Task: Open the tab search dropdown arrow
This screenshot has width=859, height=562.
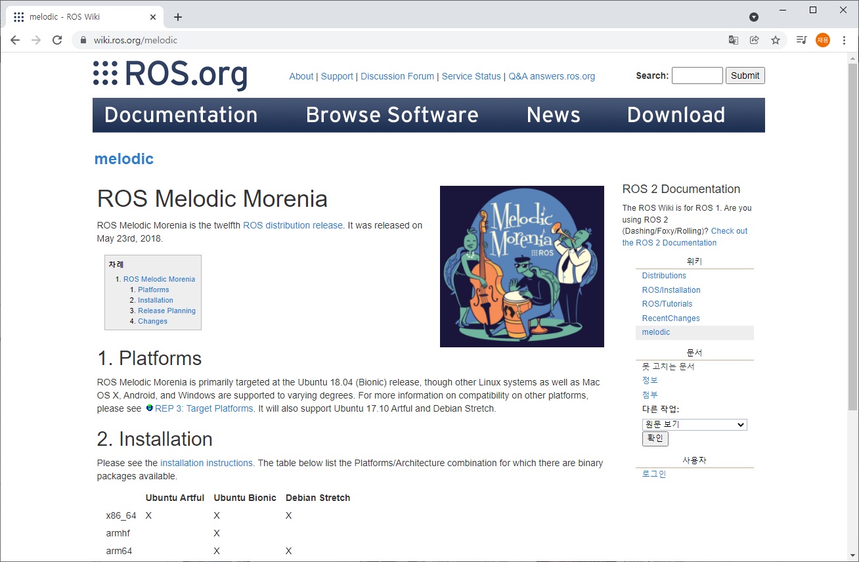Action: (x=754, y=17)
